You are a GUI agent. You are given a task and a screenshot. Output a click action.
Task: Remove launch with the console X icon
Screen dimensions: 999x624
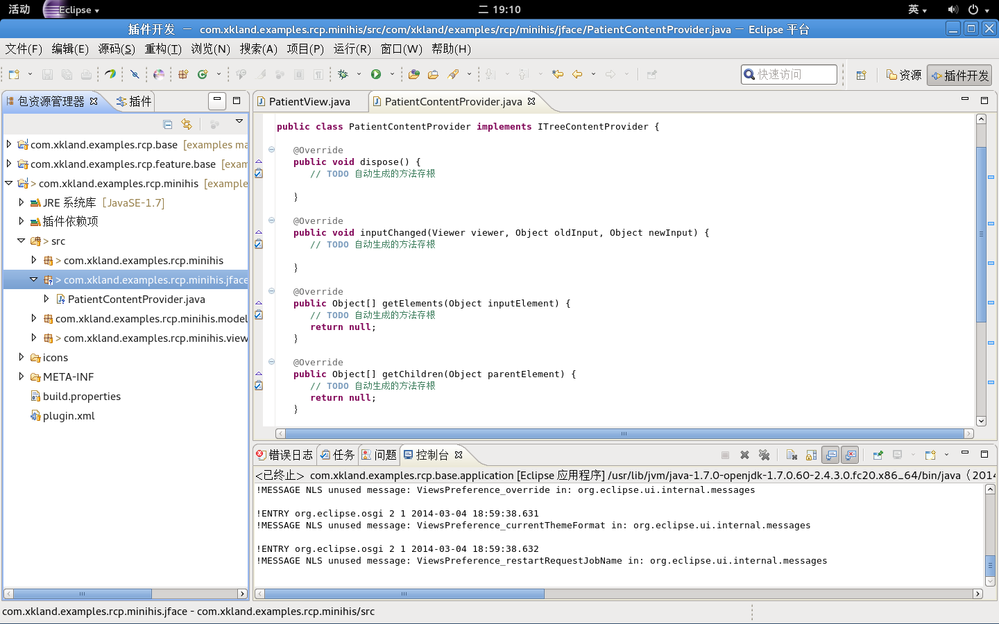click(x=744, y=455)
